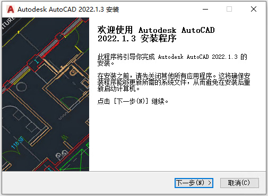Click the gray footer bar left of 下一步

click(x=88, y=183)
